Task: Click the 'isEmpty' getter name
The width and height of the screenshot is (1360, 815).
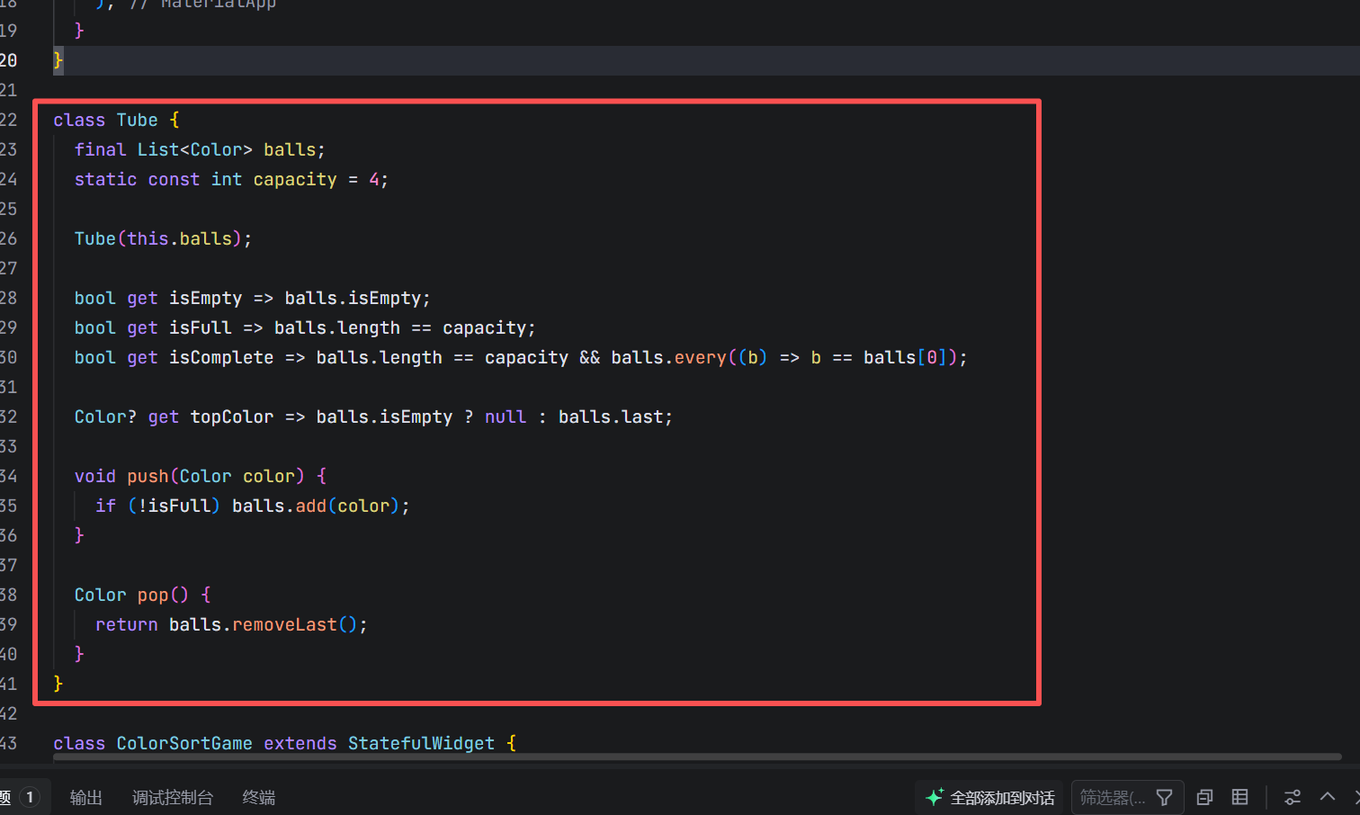Action: pos(205,298)
